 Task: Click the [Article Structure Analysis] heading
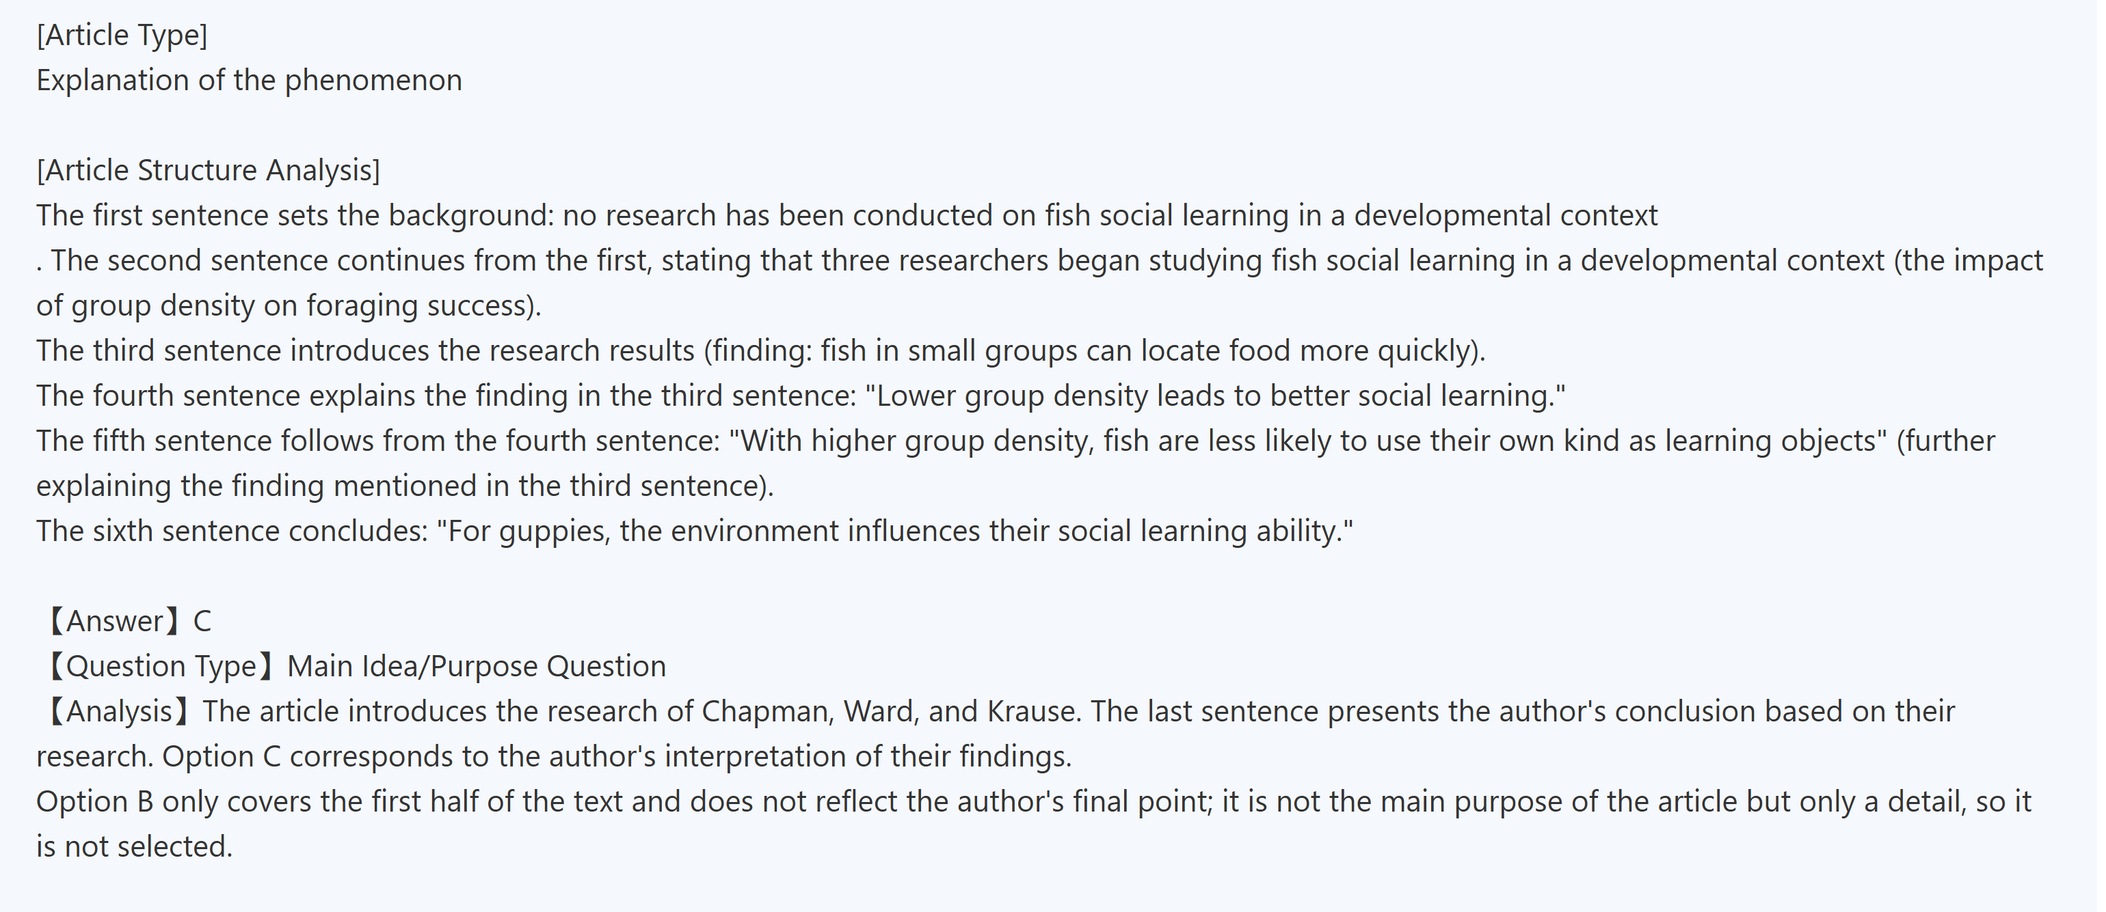pyautogui.click(x=209, y=170)
